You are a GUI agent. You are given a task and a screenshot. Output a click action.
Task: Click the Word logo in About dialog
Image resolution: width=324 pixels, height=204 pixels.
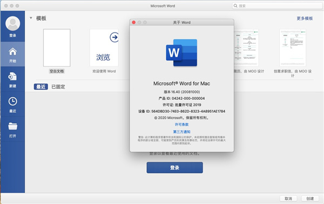click(x=181, y=53)
